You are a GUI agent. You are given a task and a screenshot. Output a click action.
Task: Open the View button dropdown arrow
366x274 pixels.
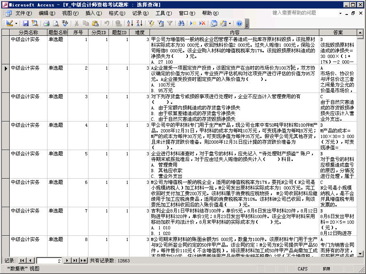click(16, 23)
